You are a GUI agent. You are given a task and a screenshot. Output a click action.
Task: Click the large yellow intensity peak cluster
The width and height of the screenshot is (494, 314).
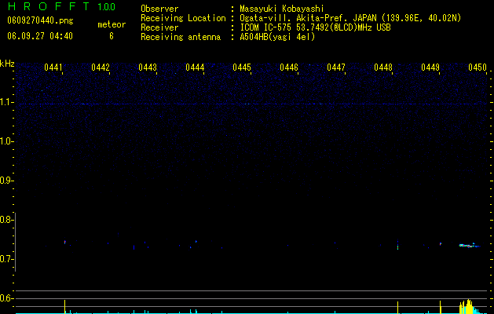(x=469, y=306)
